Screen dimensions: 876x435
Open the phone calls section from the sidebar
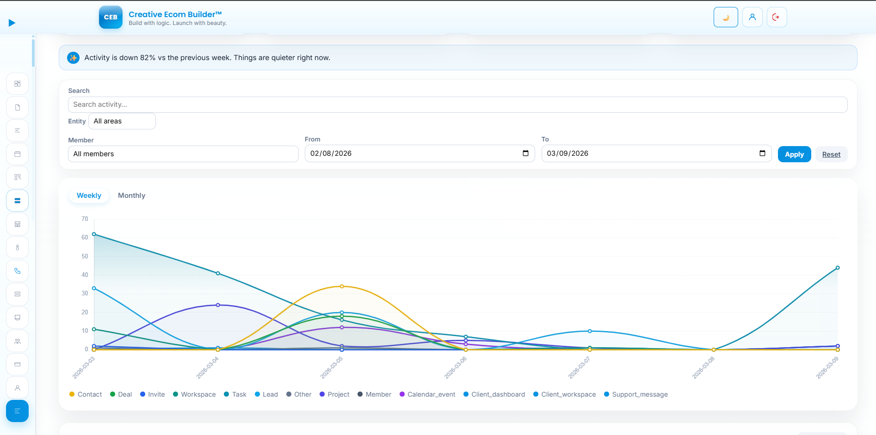17,271
